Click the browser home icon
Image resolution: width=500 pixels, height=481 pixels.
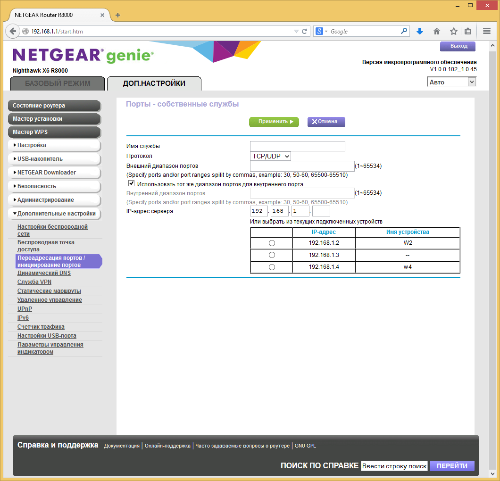pos(436,31)
